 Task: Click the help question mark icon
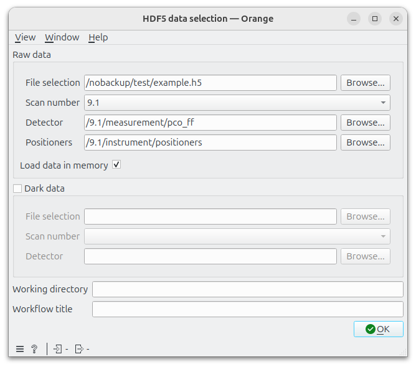coord(34,349)
